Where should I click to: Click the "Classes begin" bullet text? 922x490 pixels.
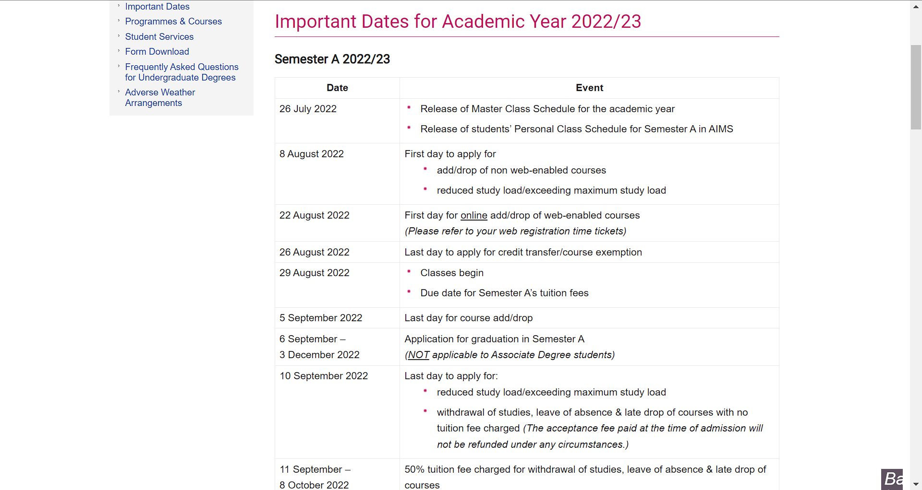click(x=452, y=273)
